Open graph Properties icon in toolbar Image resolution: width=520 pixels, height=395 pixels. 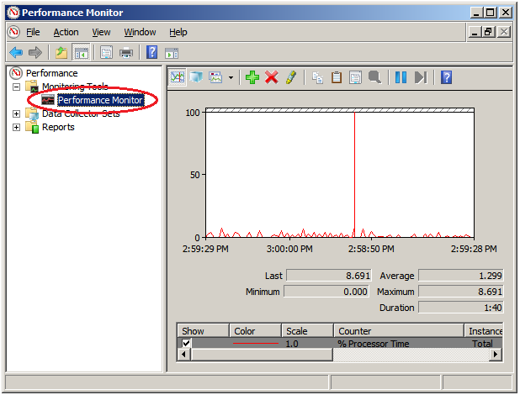[355, 77]
